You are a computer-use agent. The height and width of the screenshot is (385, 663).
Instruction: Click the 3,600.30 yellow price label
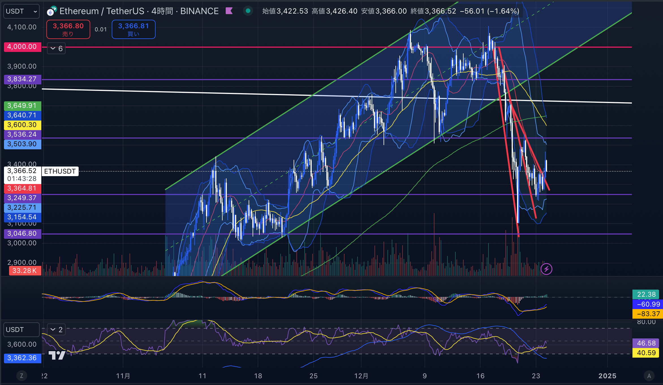[22, 125]
